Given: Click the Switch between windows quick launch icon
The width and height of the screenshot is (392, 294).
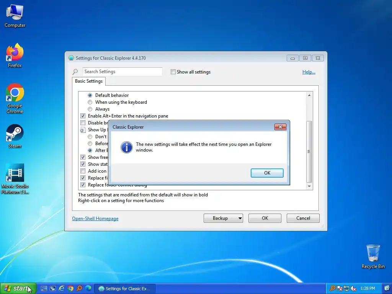Looking at the screenshot, I should pos(53,289).
